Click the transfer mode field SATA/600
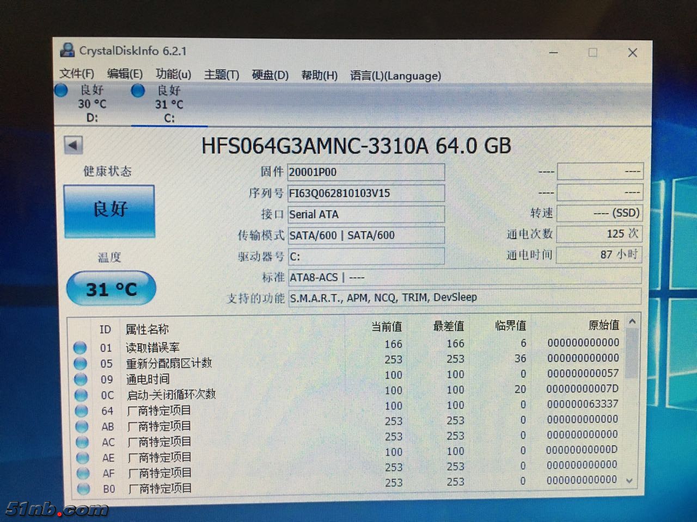The image size is (697, 522). pyautogui.click(x=366, y=235)
